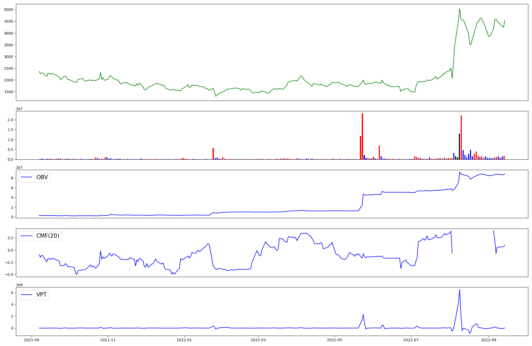Click the black volume bar

pos(459,146)
